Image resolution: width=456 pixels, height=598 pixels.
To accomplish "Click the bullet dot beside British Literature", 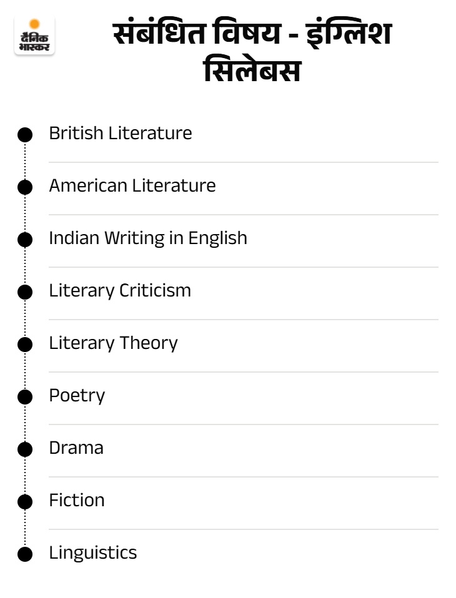I will 25,135.
